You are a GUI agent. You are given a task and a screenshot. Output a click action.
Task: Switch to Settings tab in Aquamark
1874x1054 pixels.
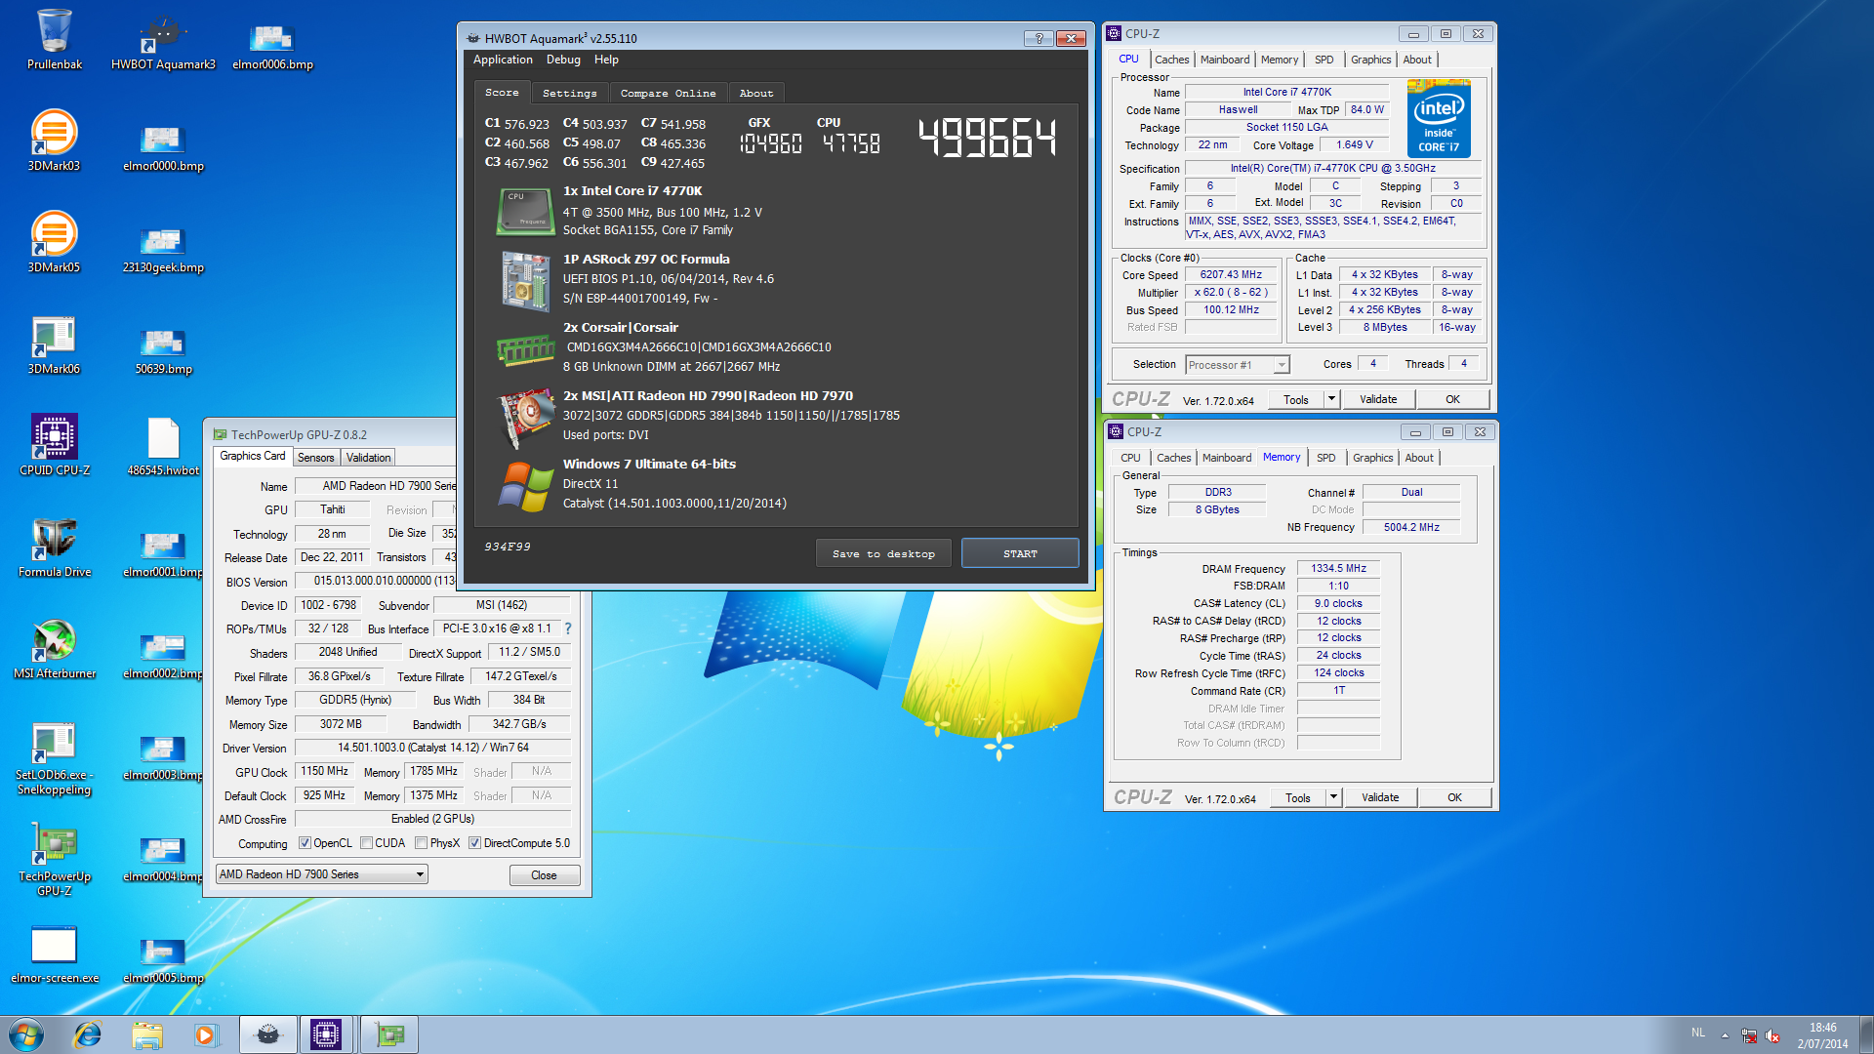(570, 94)
